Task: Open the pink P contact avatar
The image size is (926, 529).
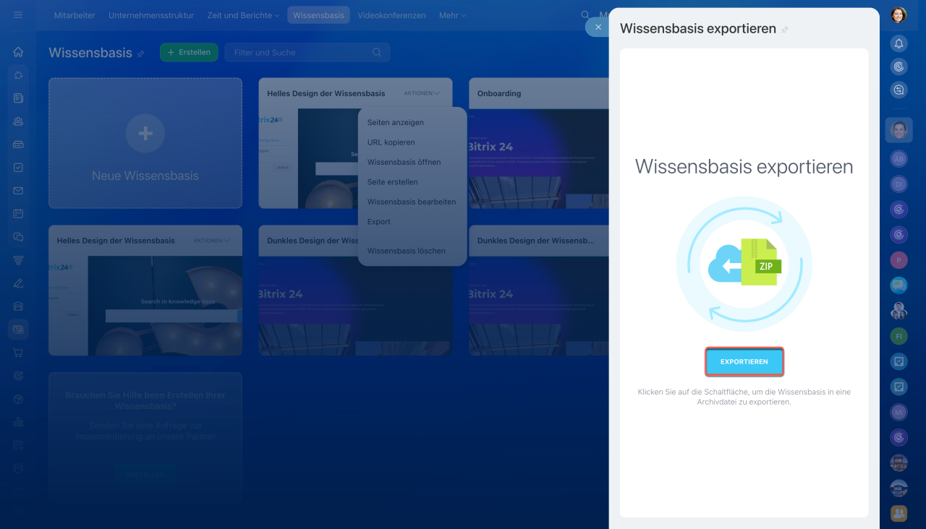Action: click(899, 260)
